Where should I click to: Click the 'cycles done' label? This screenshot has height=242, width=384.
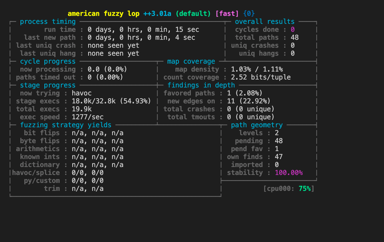click(257, 30)
